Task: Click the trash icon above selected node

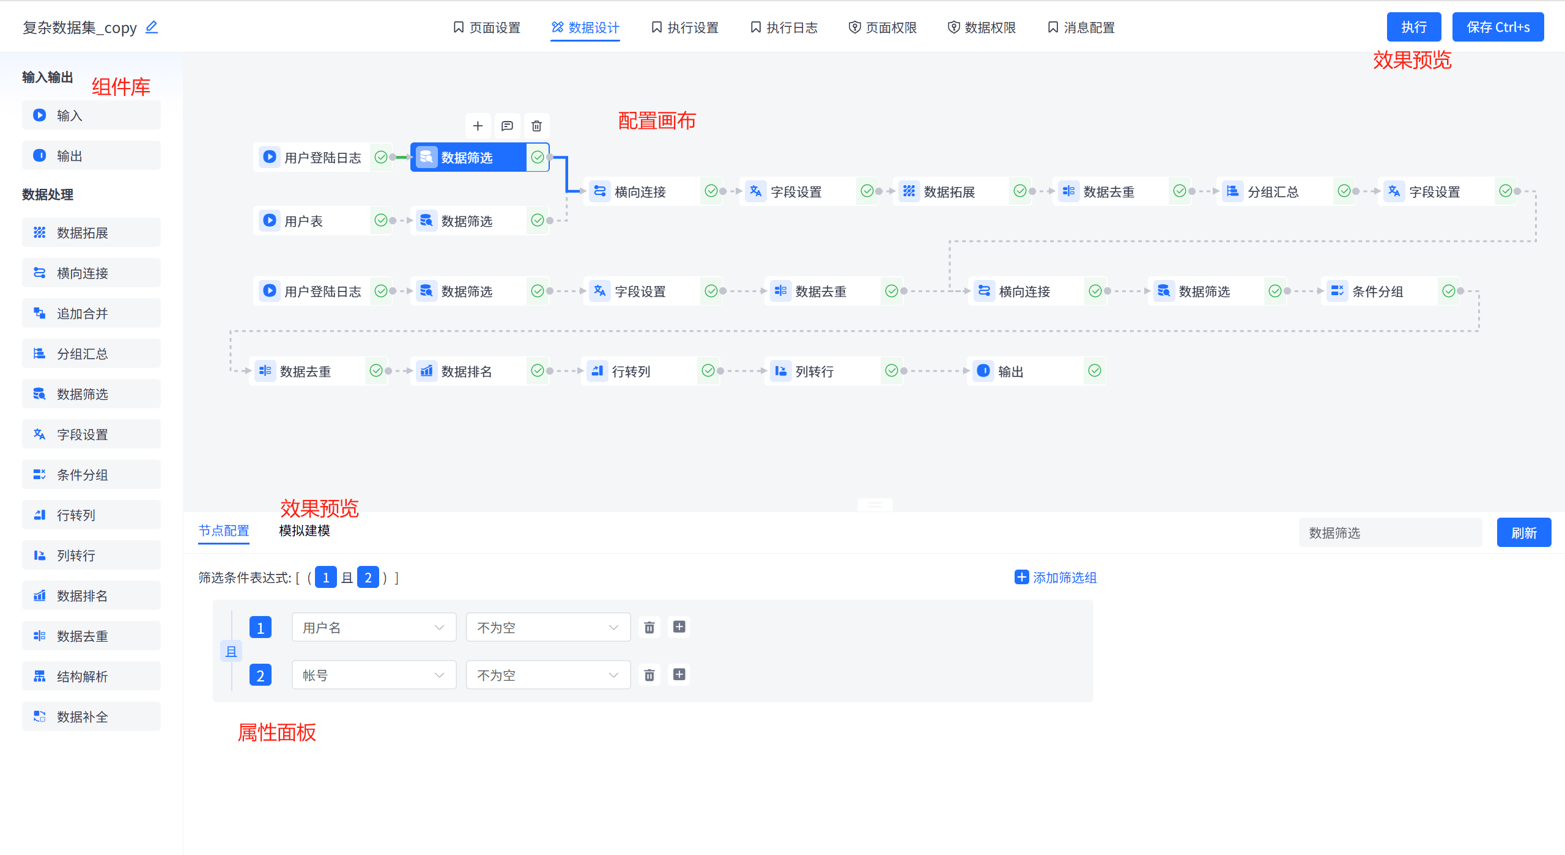Action: click(x=536, y=126)
